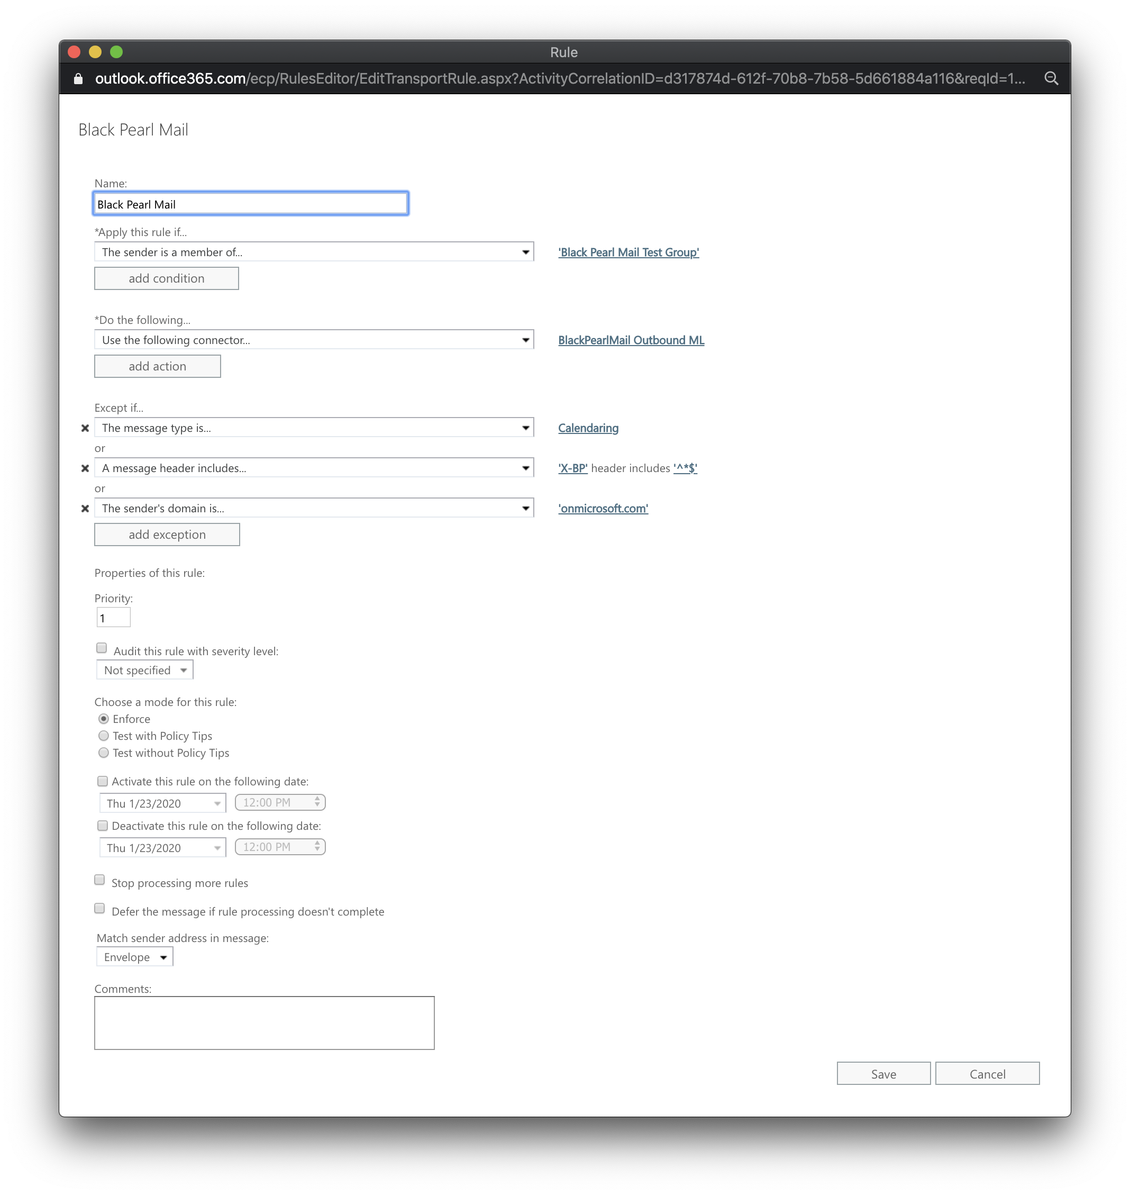The width and height of the screenshot is (1130, 1195).
Task: Click the add exception button
Action: point(167,535)
